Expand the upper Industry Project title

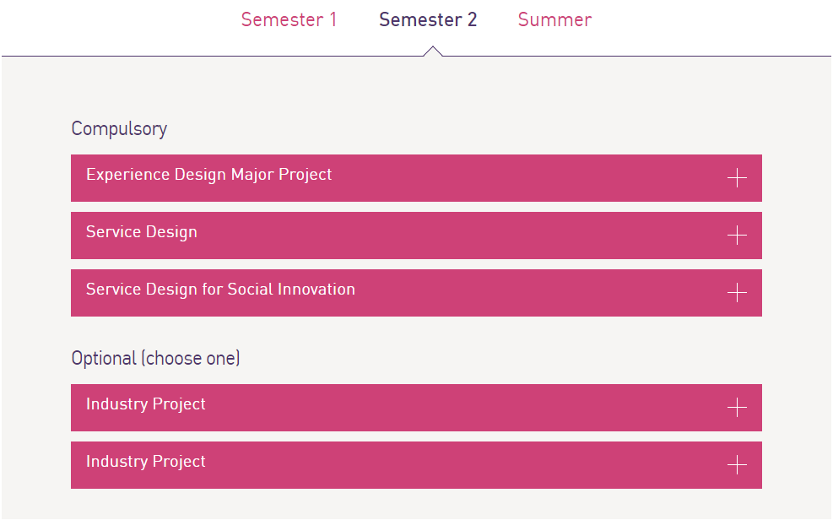click(145, 404)
